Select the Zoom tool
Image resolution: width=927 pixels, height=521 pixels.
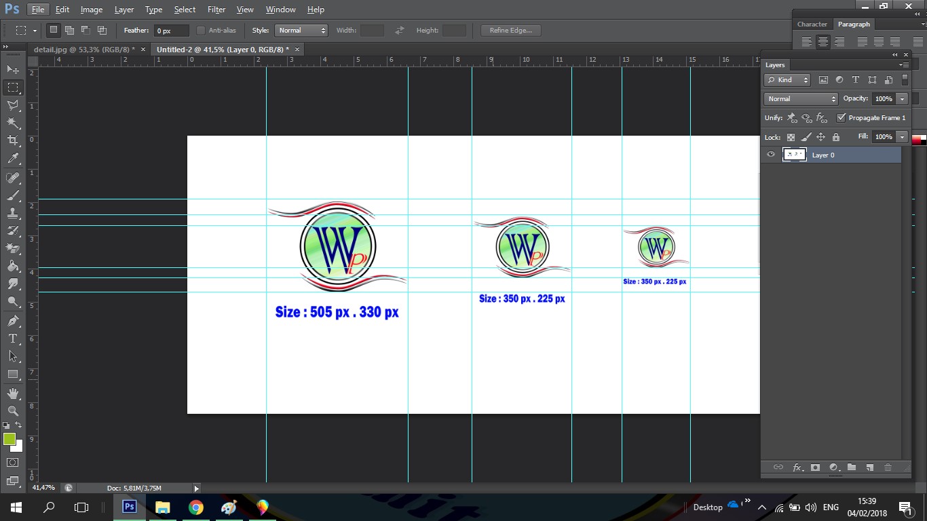[x=13, y=411]
